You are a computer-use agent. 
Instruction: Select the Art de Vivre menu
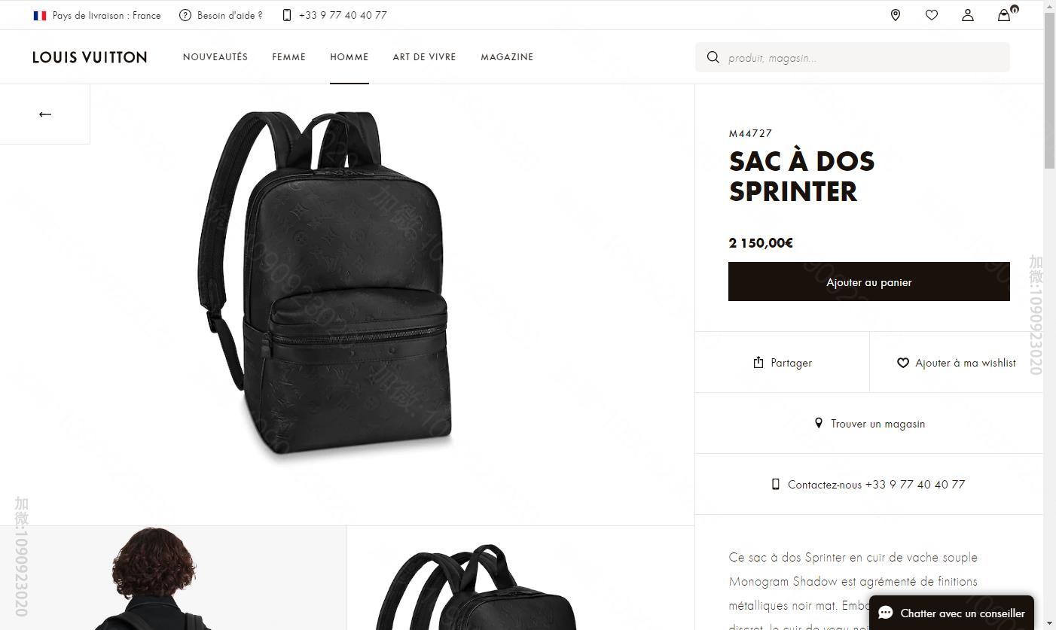(424, 57)
